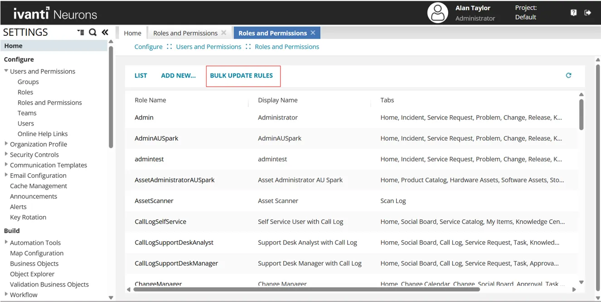The width and height of the screenshot is (601, 302).
Task: Click the Ivanti Neurons logo
Action: pyautogui.click(x=55, y=14)
